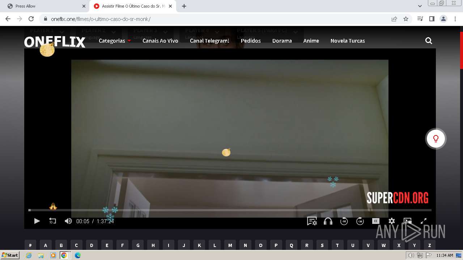This screenshot has width=463, height=260.
Task: Share this page icon
Action: point(394,19)
